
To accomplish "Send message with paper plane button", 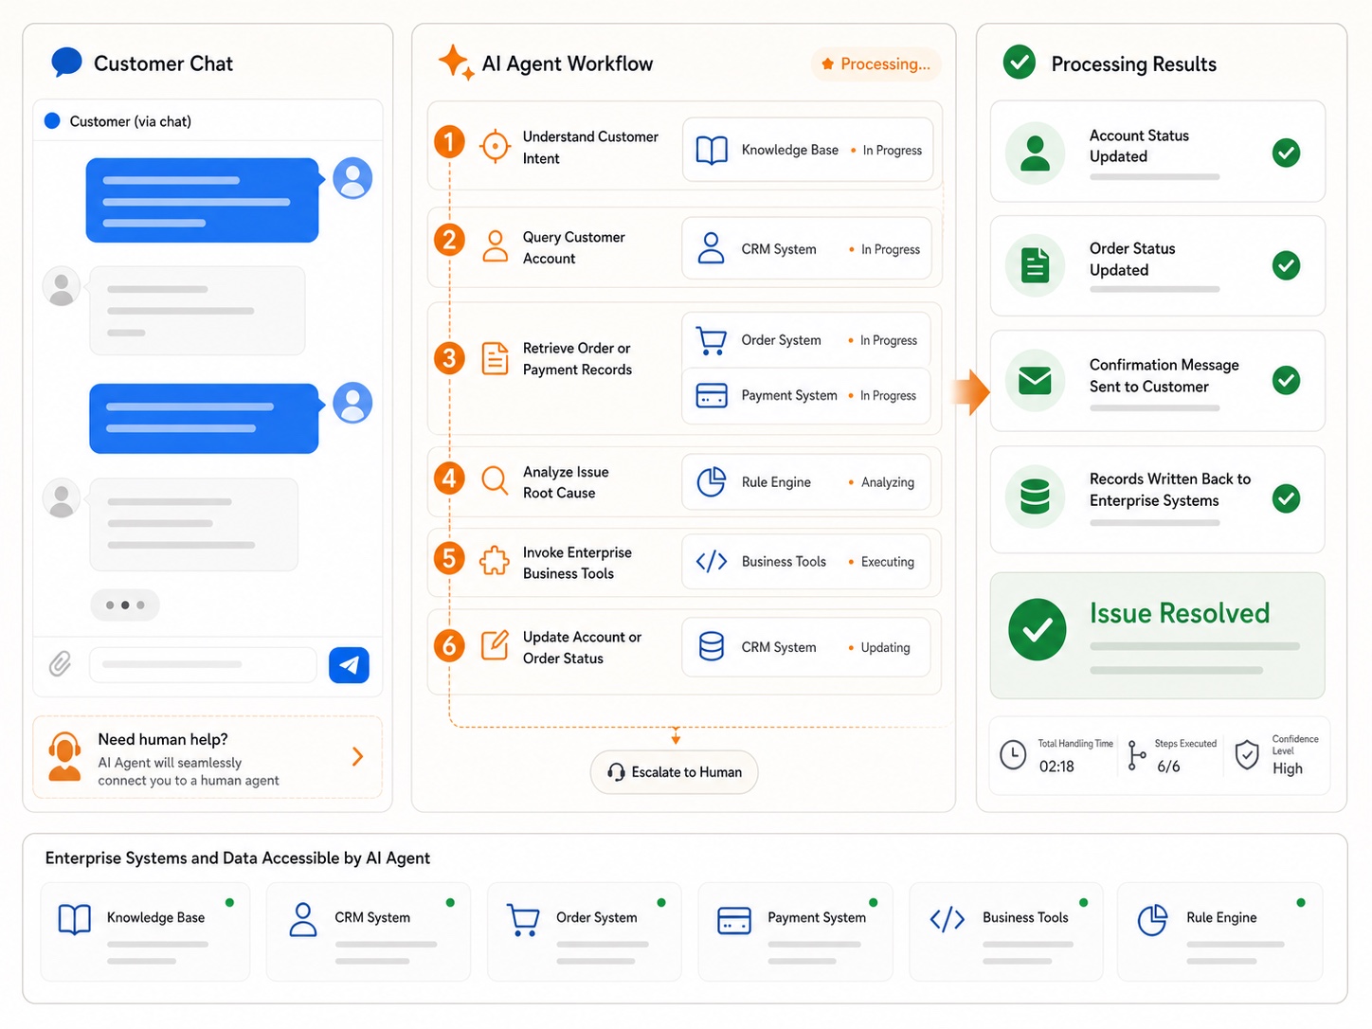I will [x=349, y=665].
